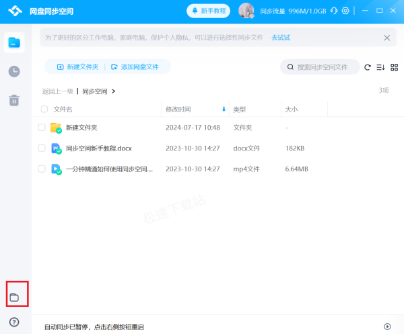Open the help question mark icon
Viewport: 404px width, 334px height.
[x=14, y=322]
